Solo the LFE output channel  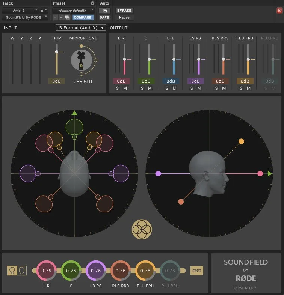point(167,88)
